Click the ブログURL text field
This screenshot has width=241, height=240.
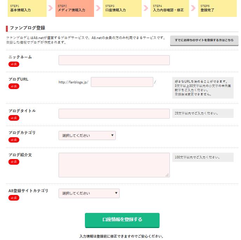point(122,82)
